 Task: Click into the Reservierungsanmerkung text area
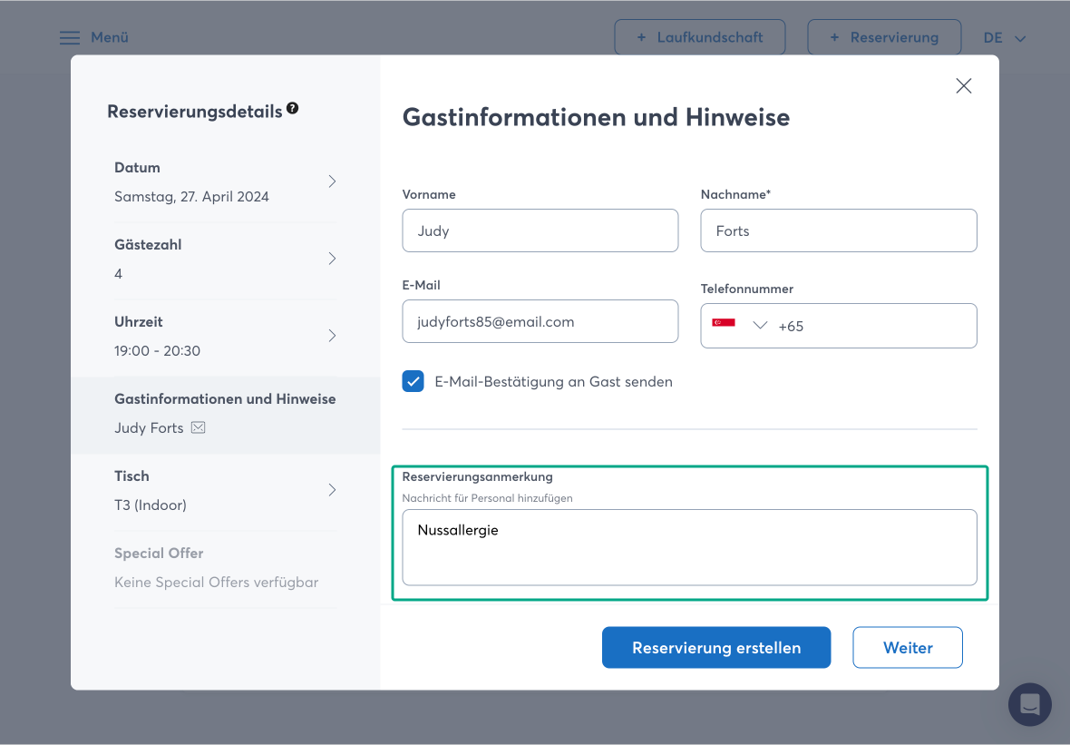[x=689, y=547]
